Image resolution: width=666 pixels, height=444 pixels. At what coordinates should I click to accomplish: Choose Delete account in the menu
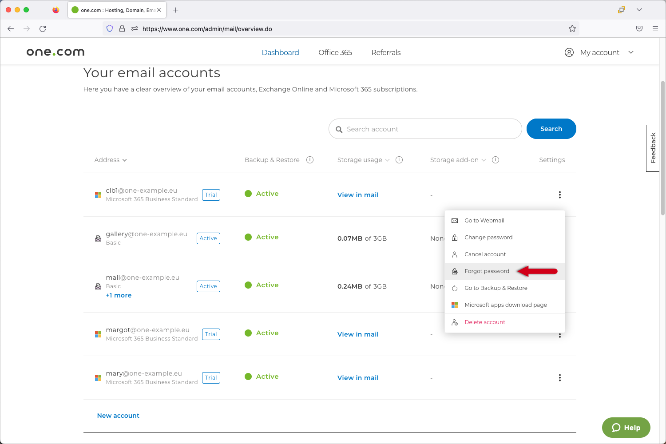tap(484, 322)
